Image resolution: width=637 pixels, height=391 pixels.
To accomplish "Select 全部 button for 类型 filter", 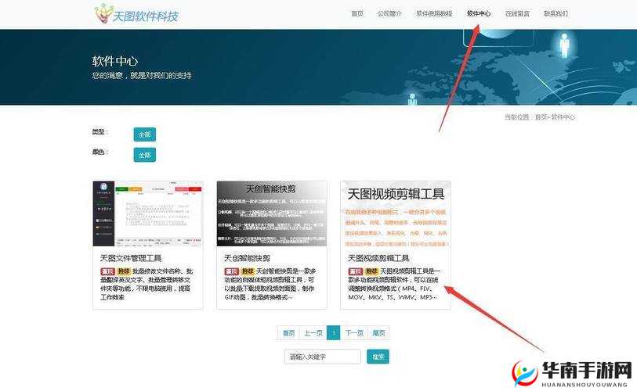I will click(145, 135).
